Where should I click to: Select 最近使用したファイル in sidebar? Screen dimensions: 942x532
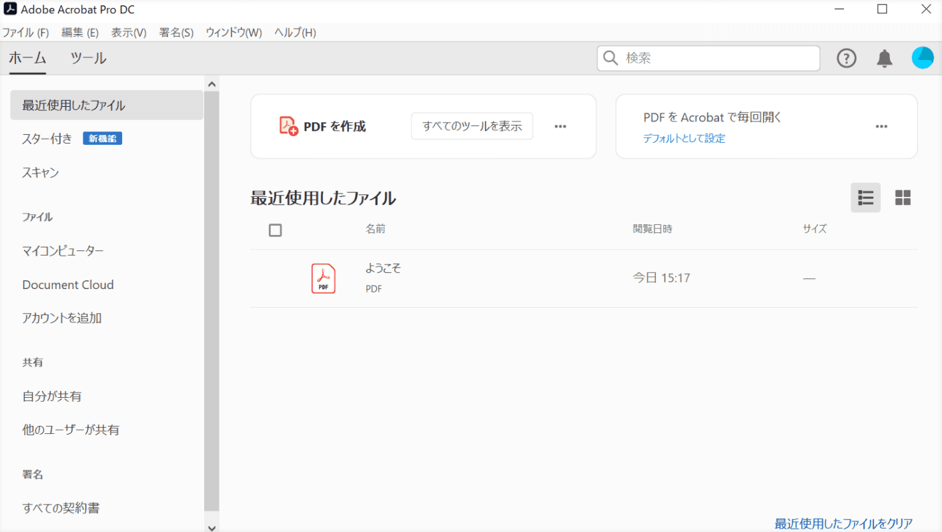(x=107, y=105)
